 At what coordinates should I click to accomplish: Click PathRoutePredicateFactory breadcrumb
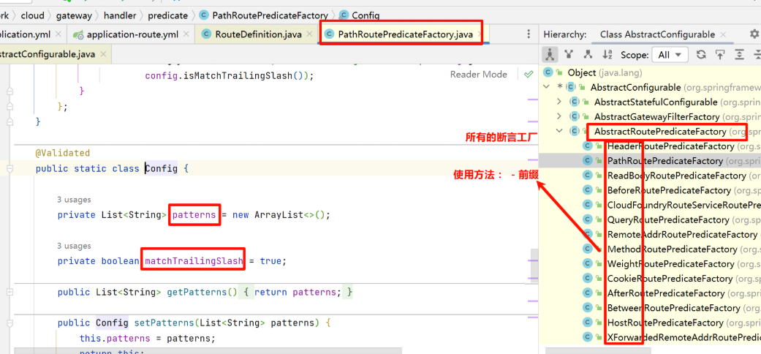point(263,15)
